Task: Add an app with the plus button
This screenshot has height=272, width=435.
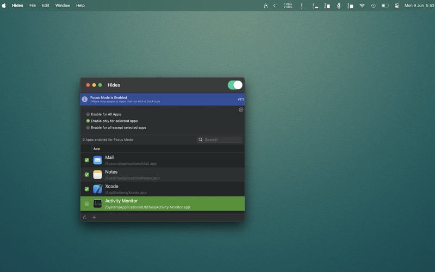Action: coord(94,217)
